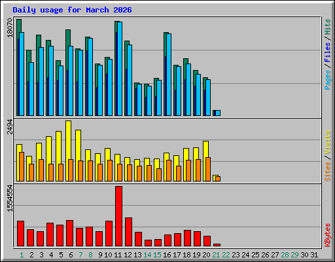Click day 7 on the date axis
Screen dimensions: 335x262
tap(80, 255)
